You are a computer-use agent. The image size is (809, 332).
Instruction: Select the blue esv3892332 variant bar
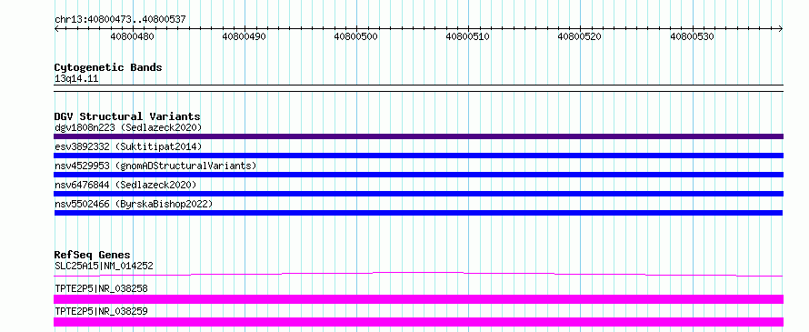[418, 156]
